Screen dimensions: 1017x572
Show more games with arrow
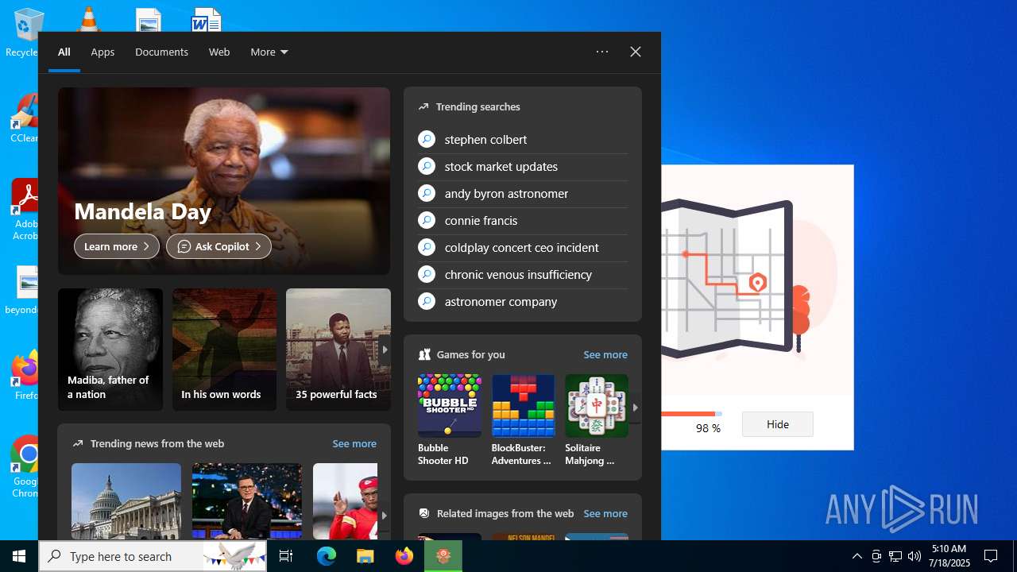[635, 408]
